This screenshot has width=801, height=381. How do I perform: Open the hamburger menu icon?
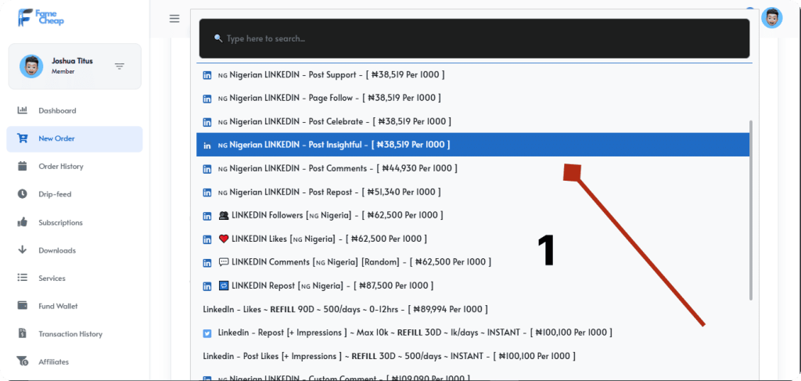(x=174, y=19)
